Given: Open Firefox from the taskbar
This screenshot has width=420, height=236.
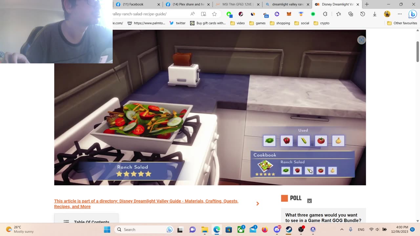Looking at the screenshot, I should click(x=265, y=229).
